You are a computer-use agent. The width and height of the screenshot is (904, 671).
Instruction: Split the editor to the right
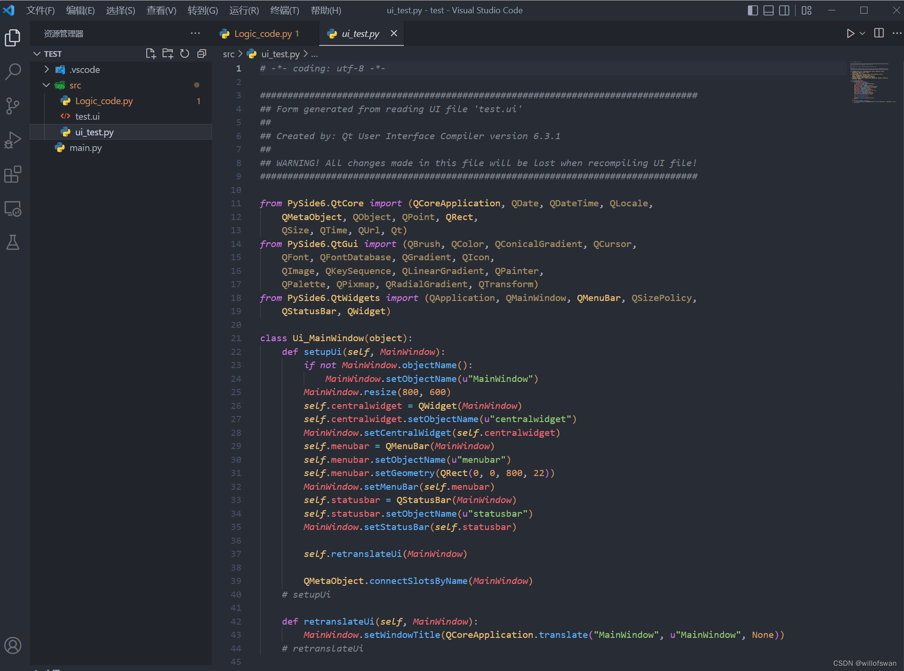pos(879,33)
